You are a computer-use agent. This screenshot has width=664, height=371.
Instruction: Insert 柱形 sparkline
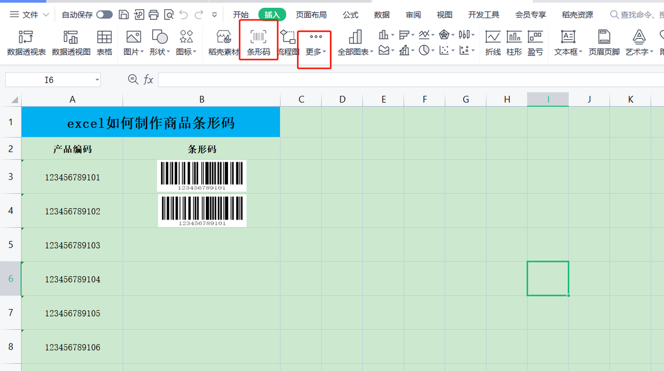(x=514, y=44)
